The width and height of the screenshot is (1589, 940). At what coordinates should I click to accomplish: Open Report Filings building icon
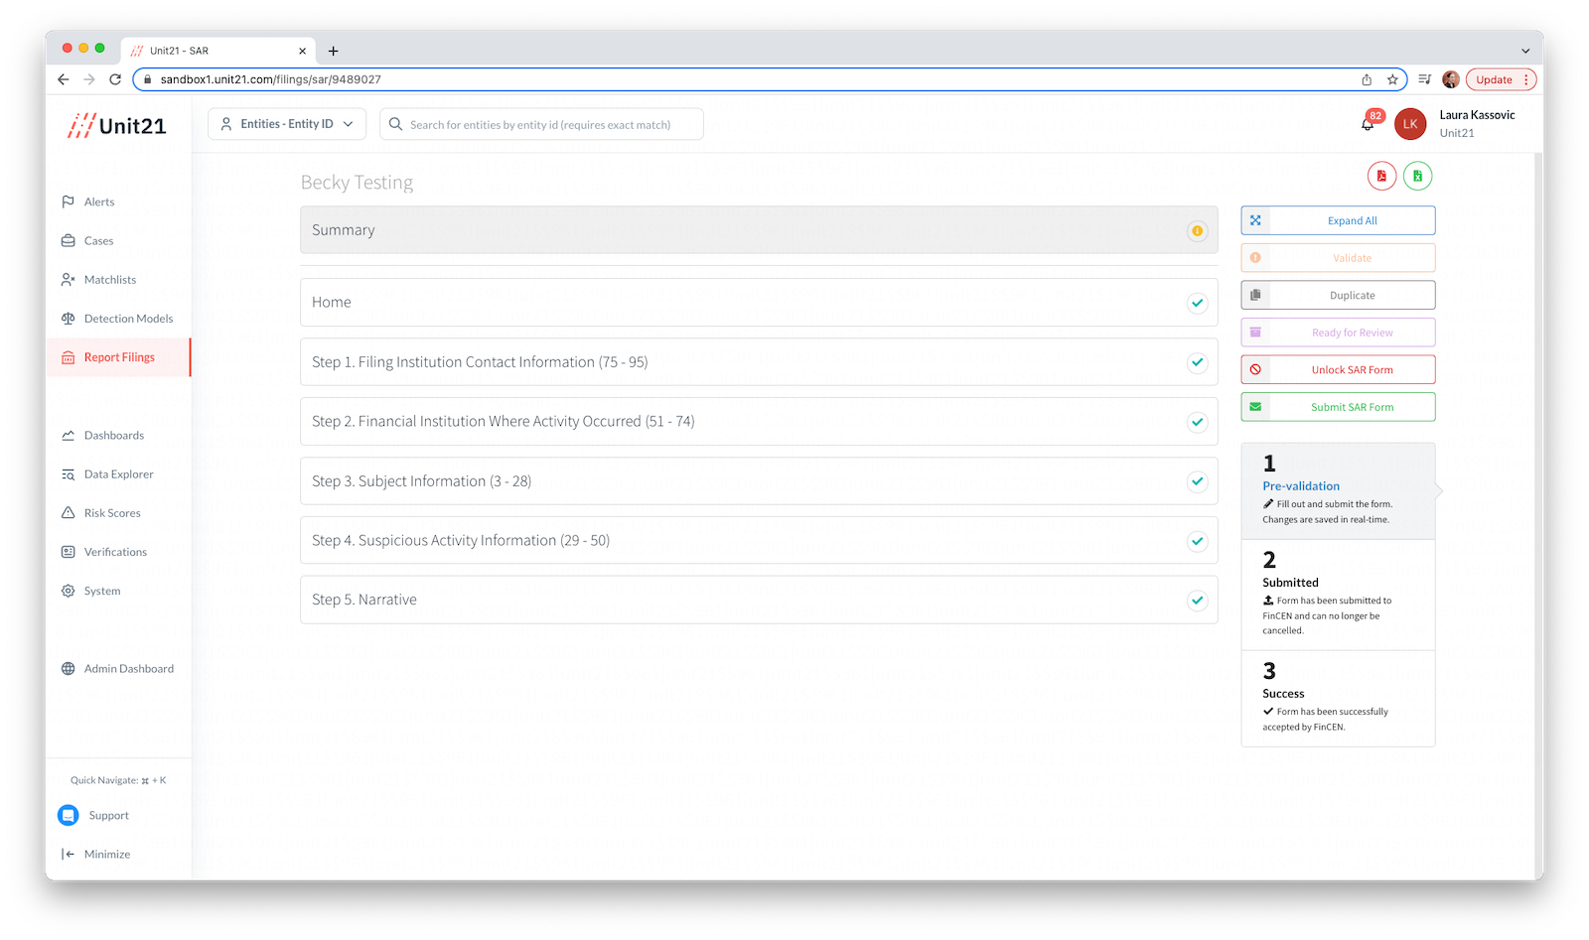click(x=68, y=357)
